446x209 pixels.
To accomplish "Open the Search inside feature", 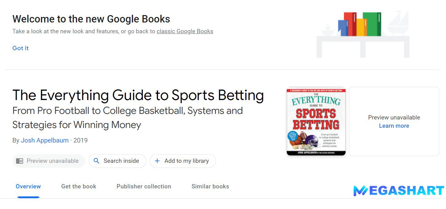I will [117, 161].
